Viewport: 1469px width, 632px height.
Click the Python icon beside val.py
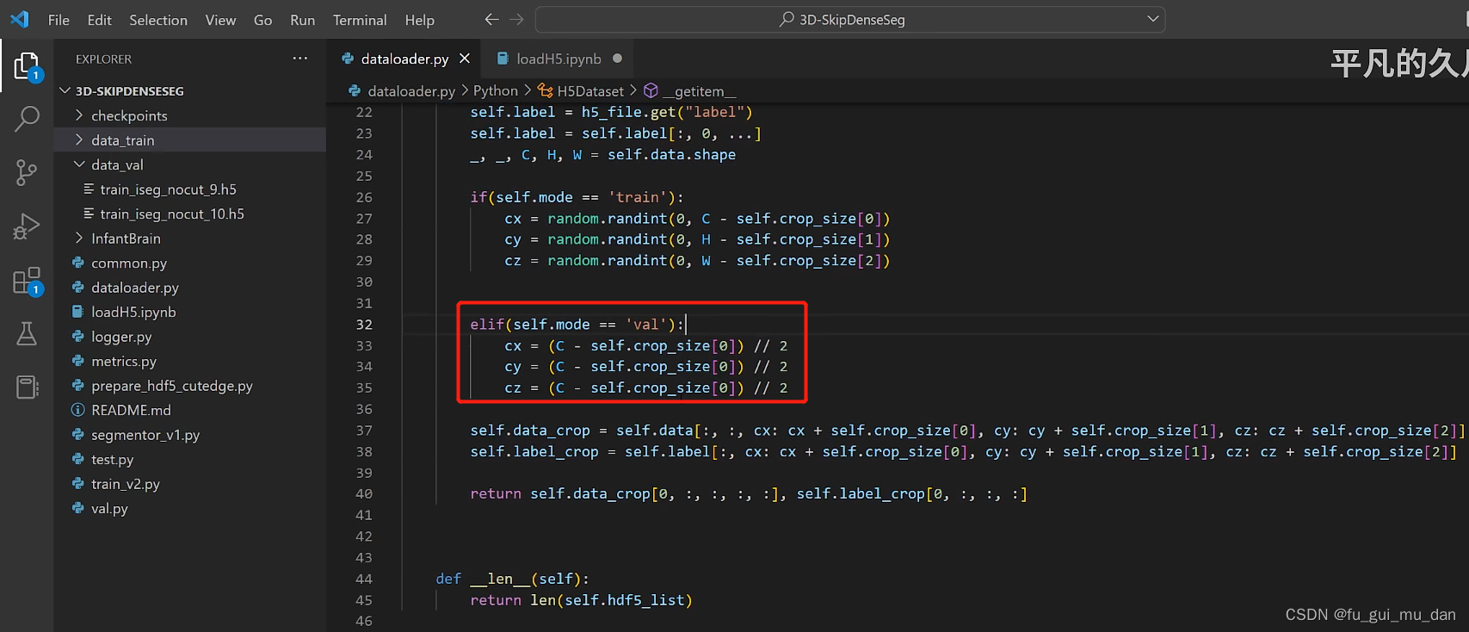78,508
